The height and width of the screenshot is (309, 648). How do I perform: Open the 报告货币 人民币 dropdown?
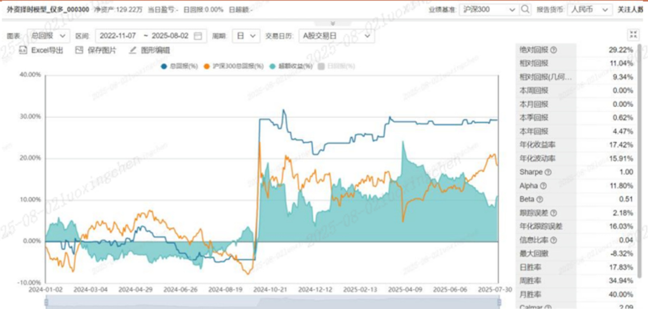(x=589, y=10)
